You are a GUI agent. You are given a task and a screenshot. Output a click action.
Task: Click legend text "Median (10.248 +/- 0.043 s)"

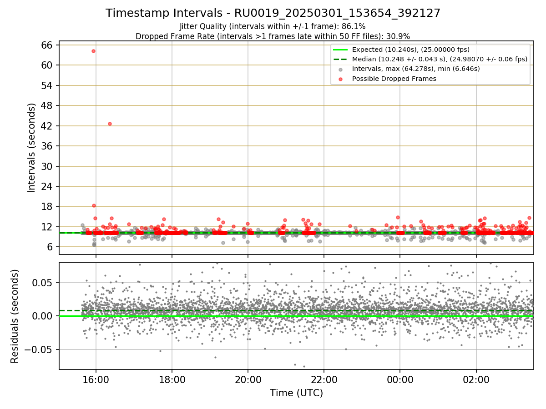click(400, 59)
